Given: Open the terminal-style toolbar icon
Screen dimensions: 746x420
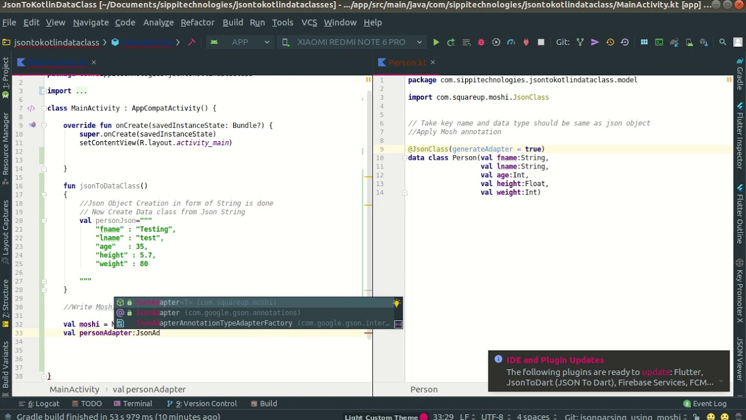Looking at the screenshot, I should [659, 42].
